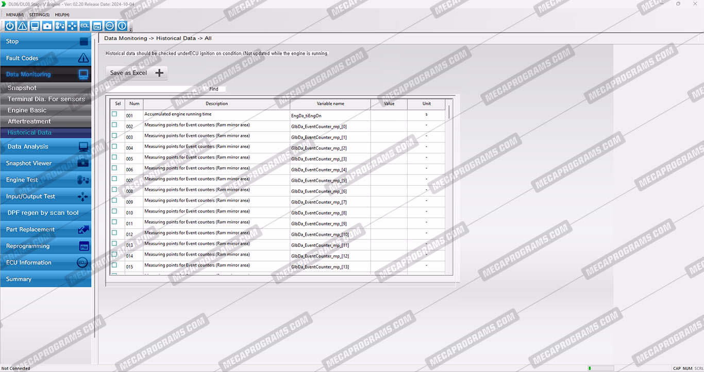Open fault codes via warning triangle toolbar icon
Screen dimensions: 704x372
coord(22,26)
